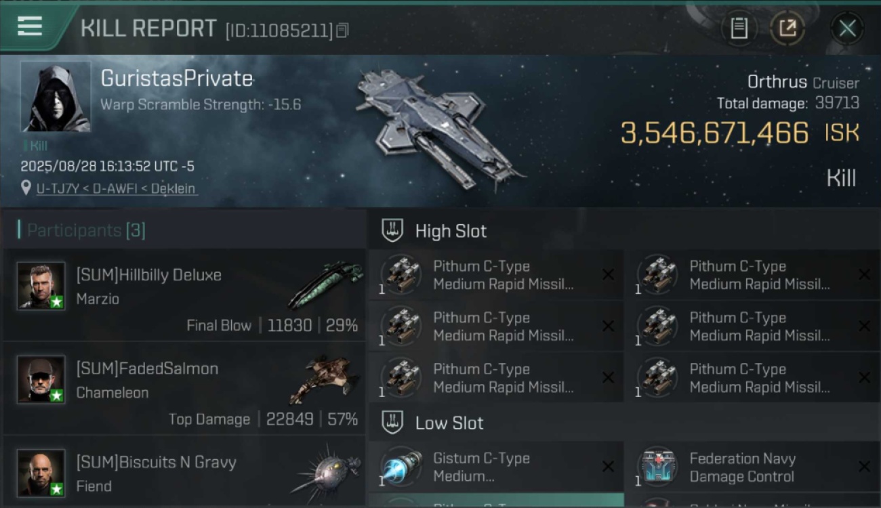Open the clipboard notes icon
This screenshot has width=881, height=508.
[739, 28]
